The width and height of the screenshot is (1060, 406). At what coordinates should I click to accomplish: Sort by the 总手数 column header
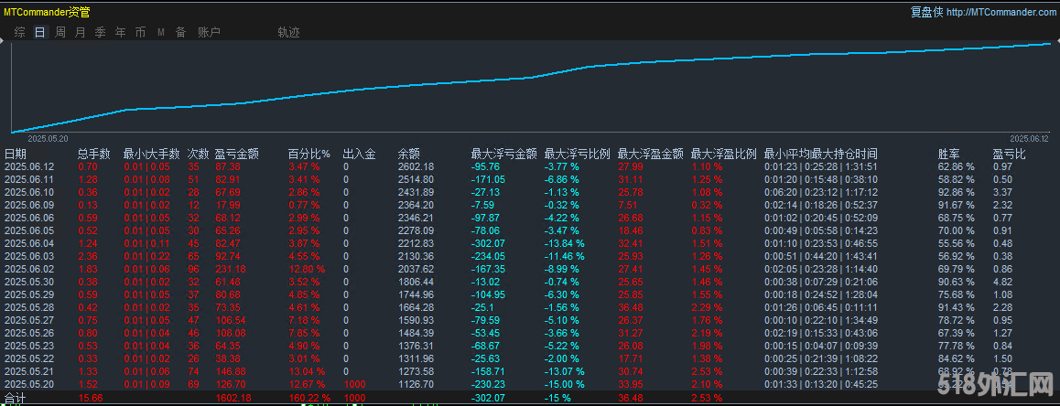(x=94, y=154)
